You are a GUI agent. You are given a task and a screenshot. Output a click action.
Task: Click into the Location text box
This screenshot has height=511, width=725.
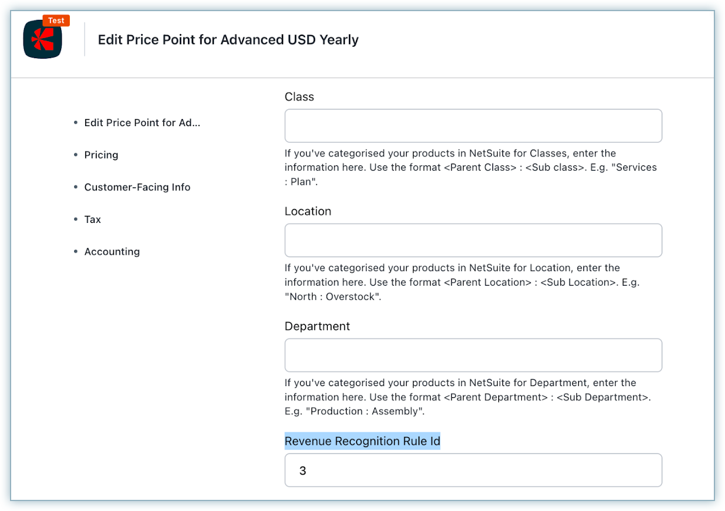(473, 240)
